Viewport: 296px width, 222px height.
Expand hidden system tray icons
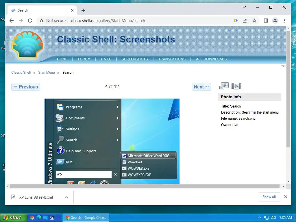pyautogui.click(x=260, y=218)
